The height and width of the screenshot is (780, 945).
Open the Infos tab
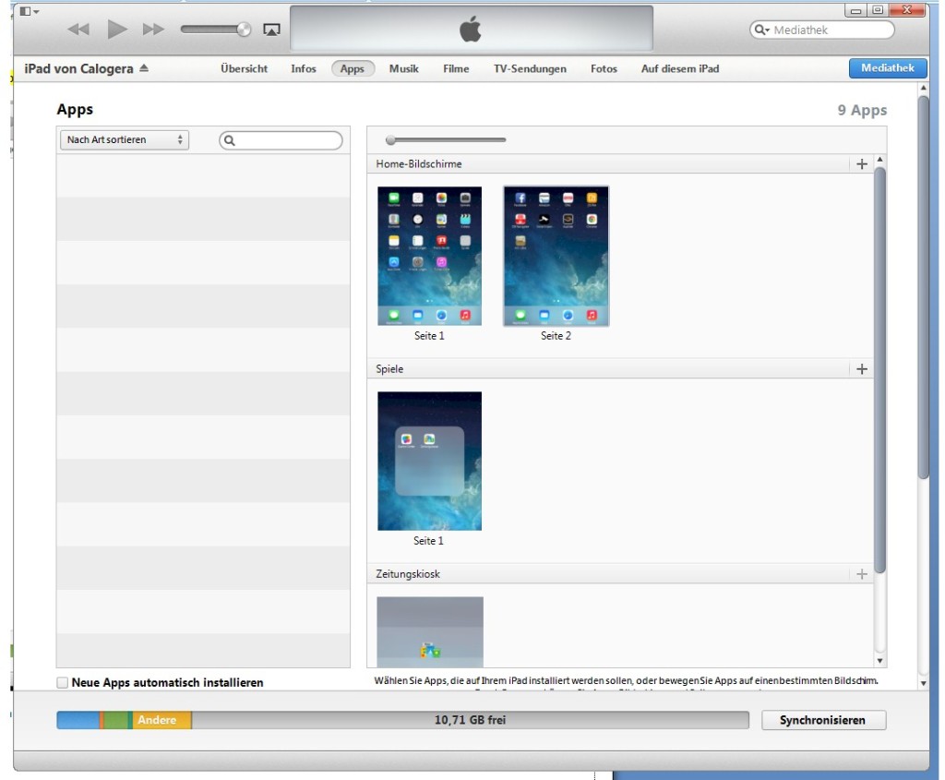coord(303,68)
